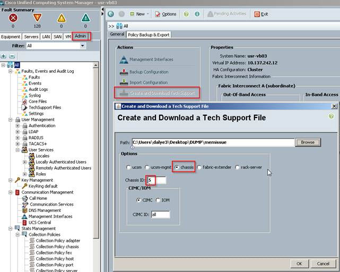Choose the IOM radio button
This screenshot has height=272, width=340.
(158, 200)
